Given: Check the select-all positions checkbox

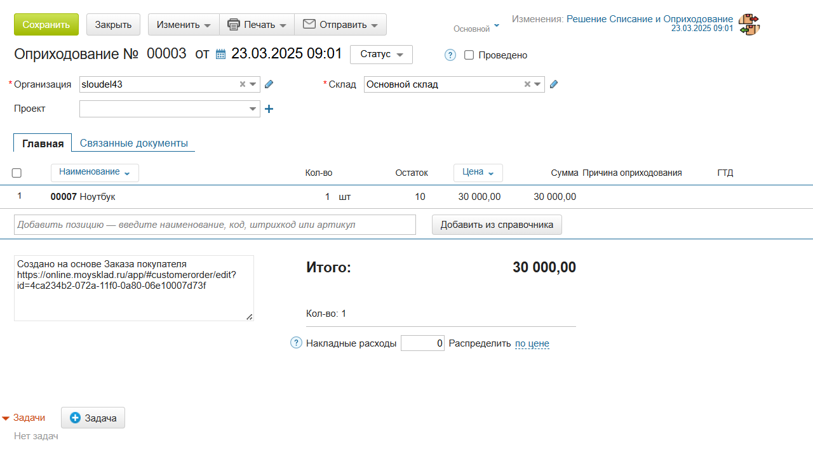Looking at the screenshot, I should click(x=17, y=173).
